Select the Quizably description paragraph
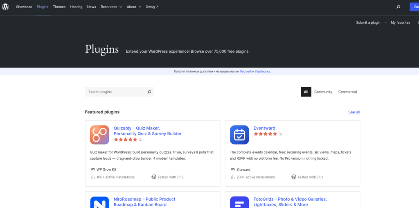This screenshot has height=208, width=419. click(x=152, y=155)
